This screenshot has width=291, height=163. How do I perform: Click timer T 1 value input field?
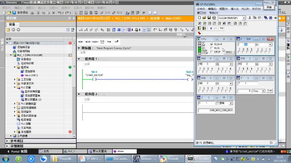pos(244,91)
